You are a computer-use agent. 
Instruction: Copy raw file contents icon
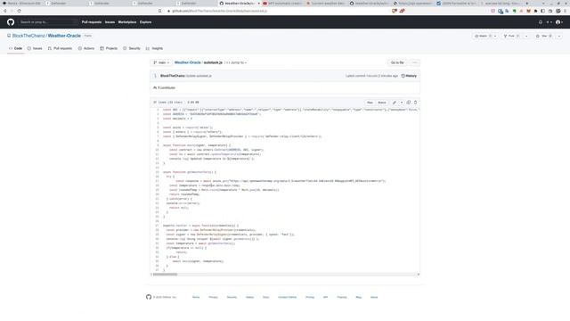pyautogui.click(x=409, y=103)
